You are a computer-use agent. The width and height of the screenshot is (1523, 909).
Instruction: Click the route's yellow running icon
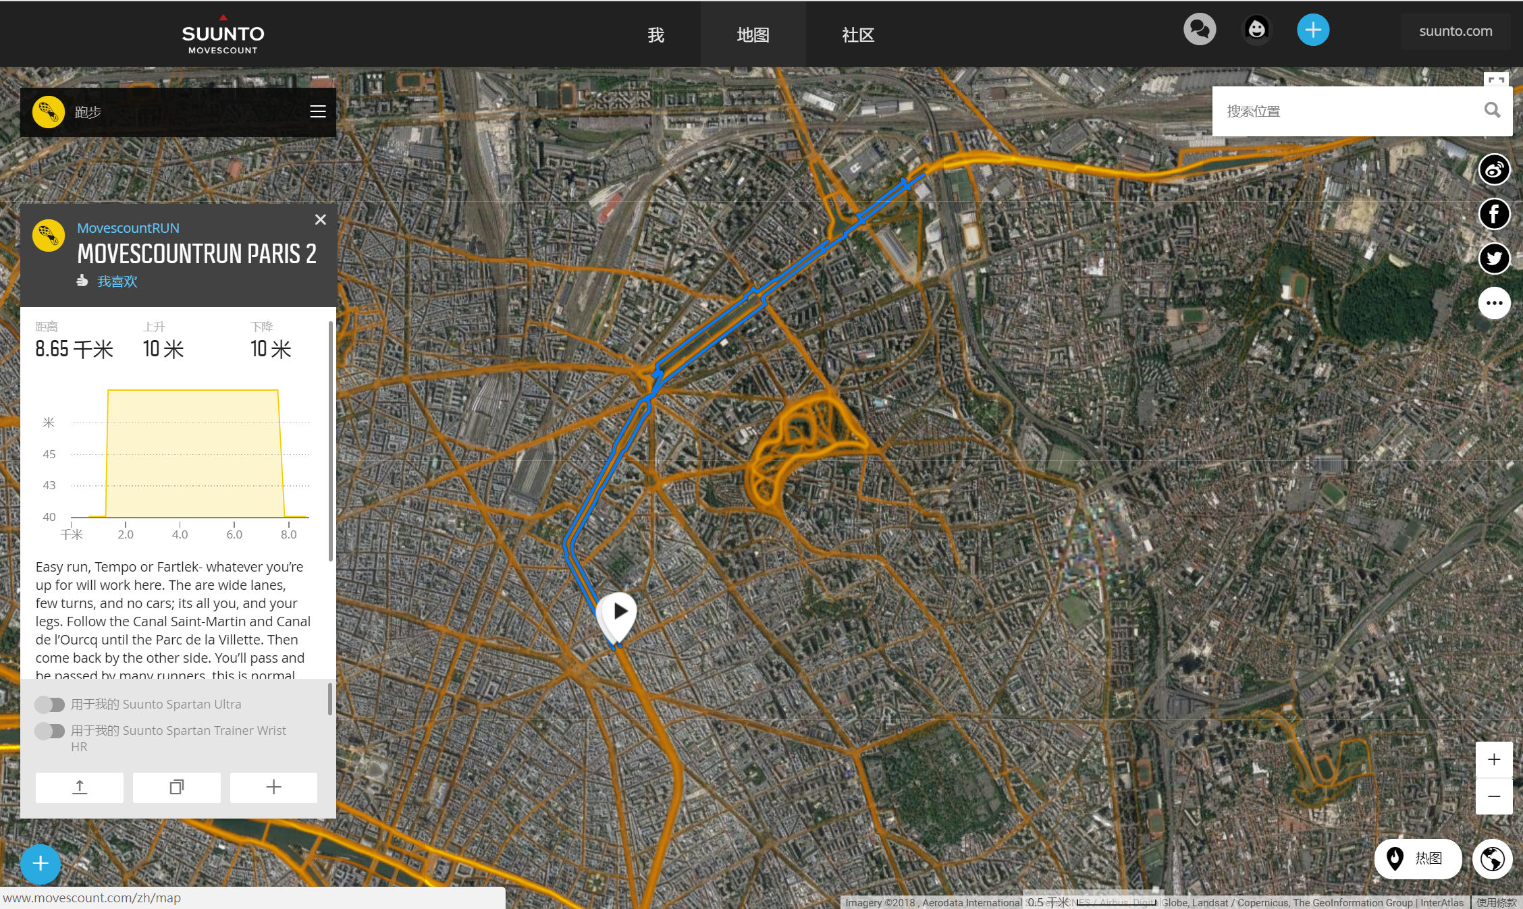[x=49, y=236]
